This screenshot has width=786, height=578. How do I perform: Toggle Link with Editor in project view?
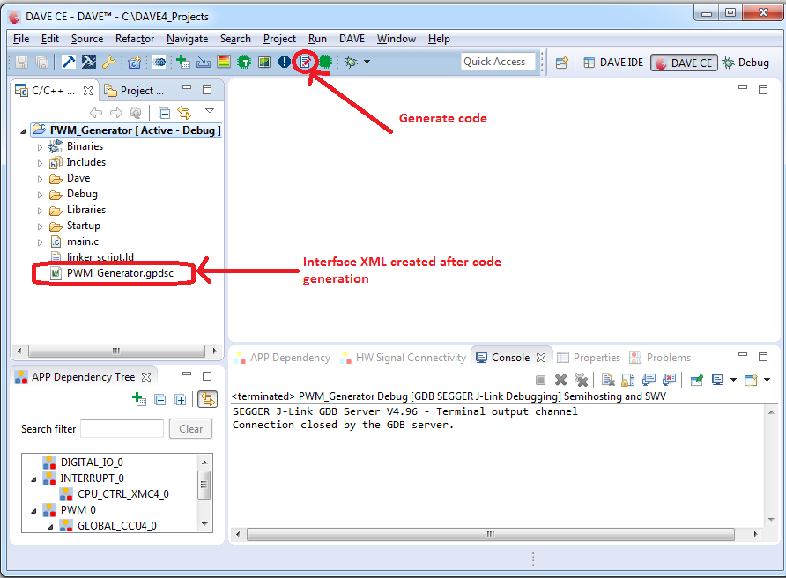pyautogui.click(x=184, y=113)
